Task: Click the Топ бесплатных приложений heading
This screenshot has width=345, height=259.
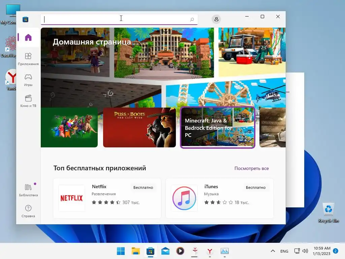Action: point(100,168)
